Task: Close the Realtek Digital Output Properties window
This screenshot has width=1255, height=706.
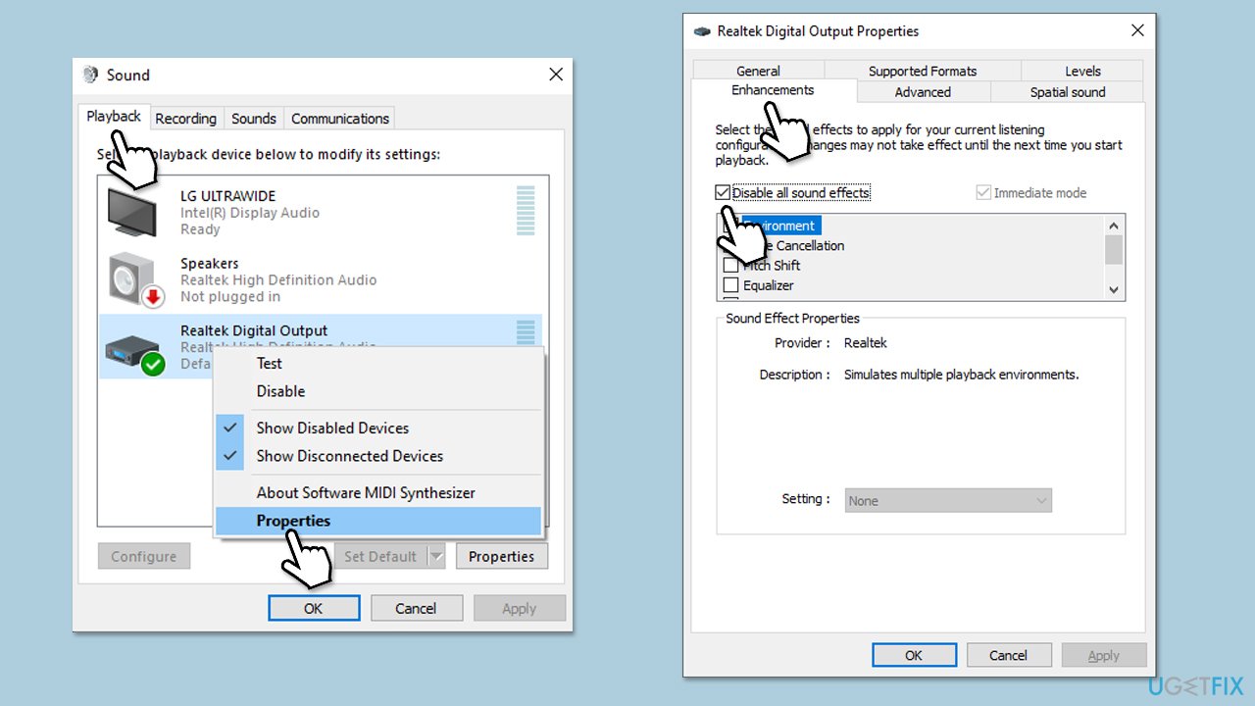Action: point(1137,30)
